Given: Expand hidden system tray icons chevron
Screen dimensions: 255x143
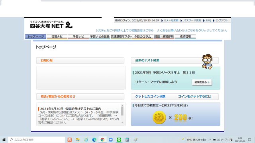Looking at the screenshot, I should point(210,139).
